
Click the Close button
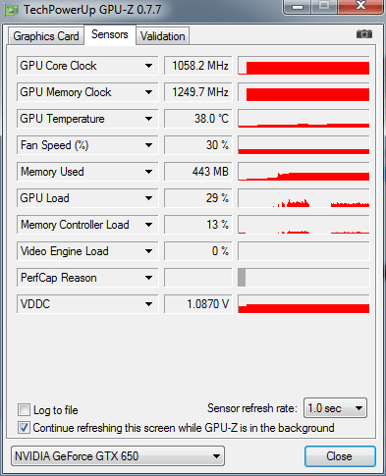click(340, 456)
